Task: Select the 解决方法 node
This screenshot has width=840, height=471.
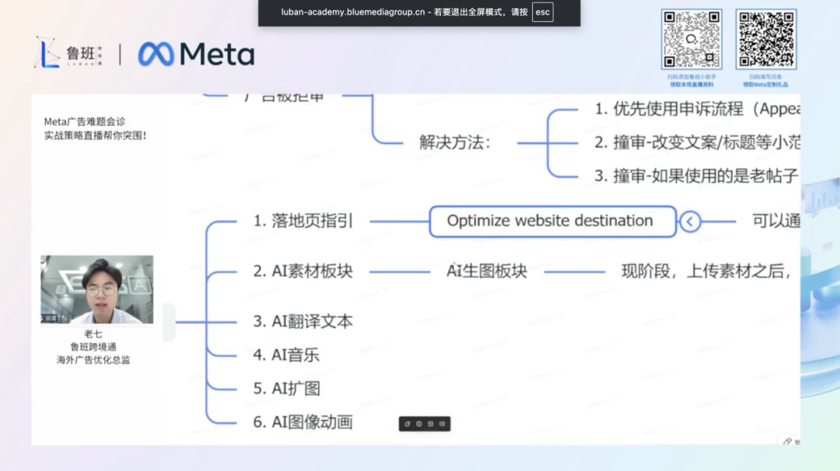Action: (x=456, y=142)
